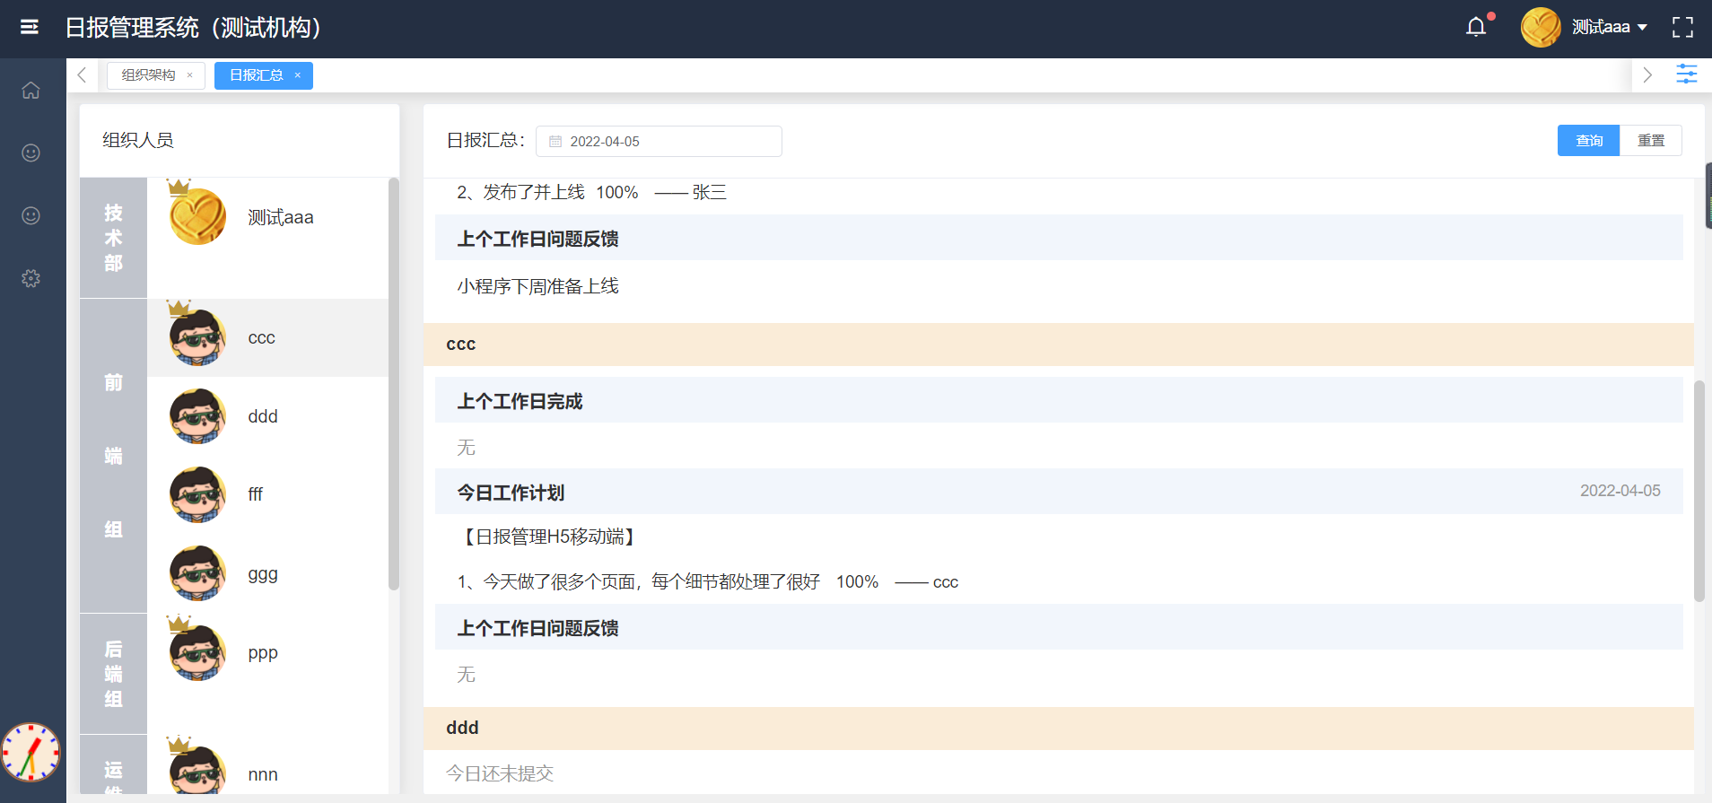Open the first smiley face sidebar menu

click(x=31, y=153)
